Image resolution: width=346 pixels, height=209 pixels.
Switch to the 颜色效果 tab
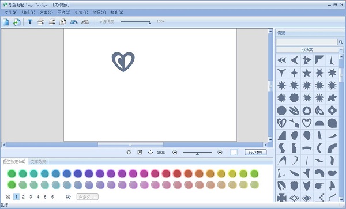point(14,161)
